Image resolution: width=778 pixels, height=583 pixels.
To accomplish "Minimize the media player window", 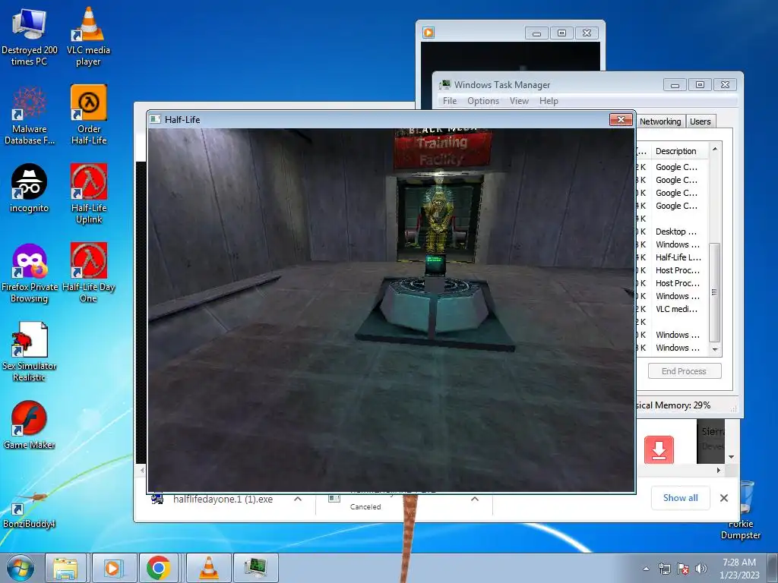I will [x=536, y=33].
